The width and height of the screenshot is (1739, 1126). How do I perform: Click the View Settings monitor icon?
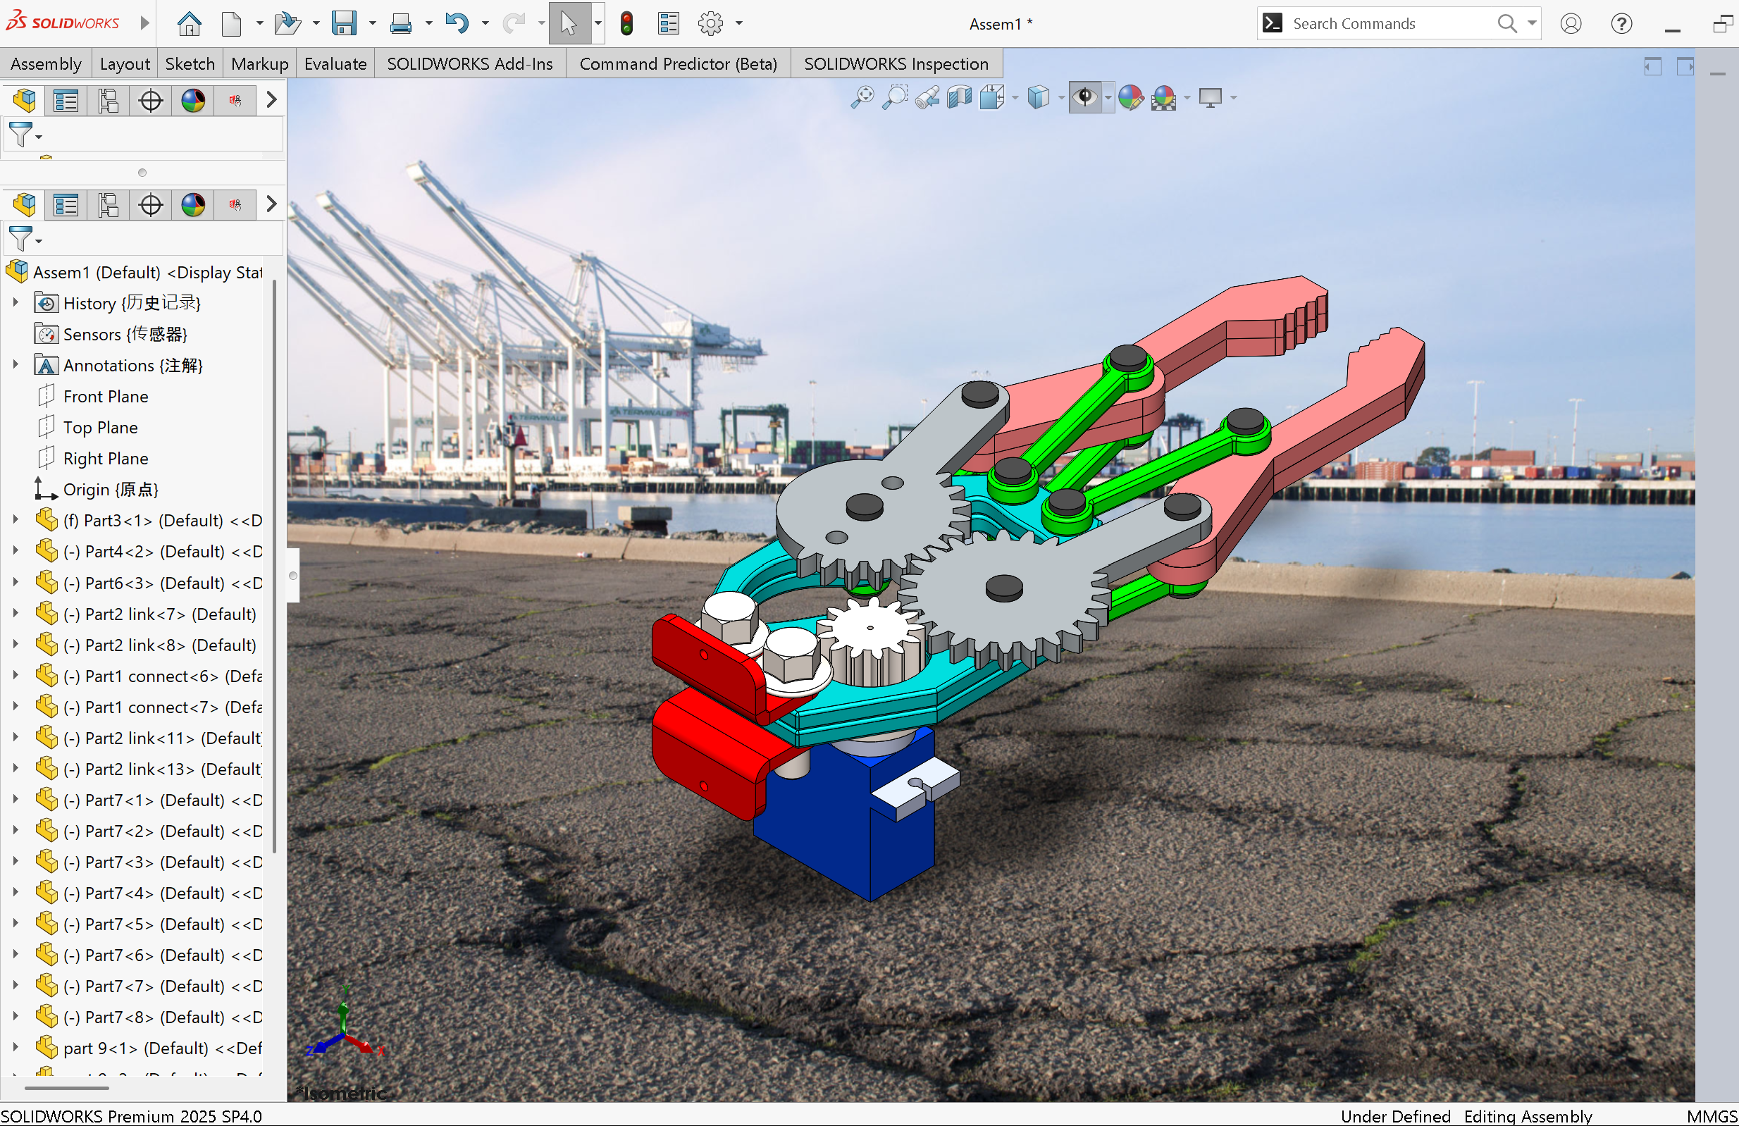pos(1211,97)
